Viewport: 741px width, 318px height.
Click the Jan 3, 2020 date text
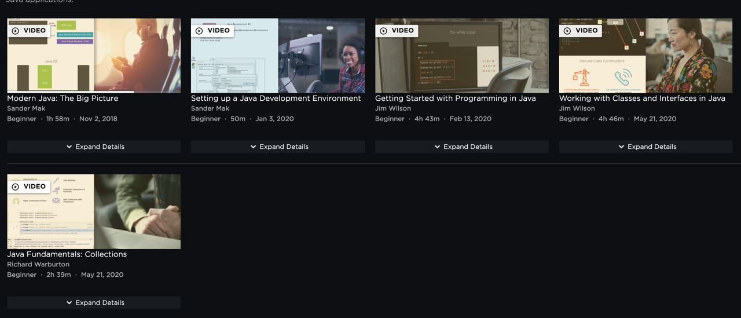pyautogui.click(x=274, y=119)
